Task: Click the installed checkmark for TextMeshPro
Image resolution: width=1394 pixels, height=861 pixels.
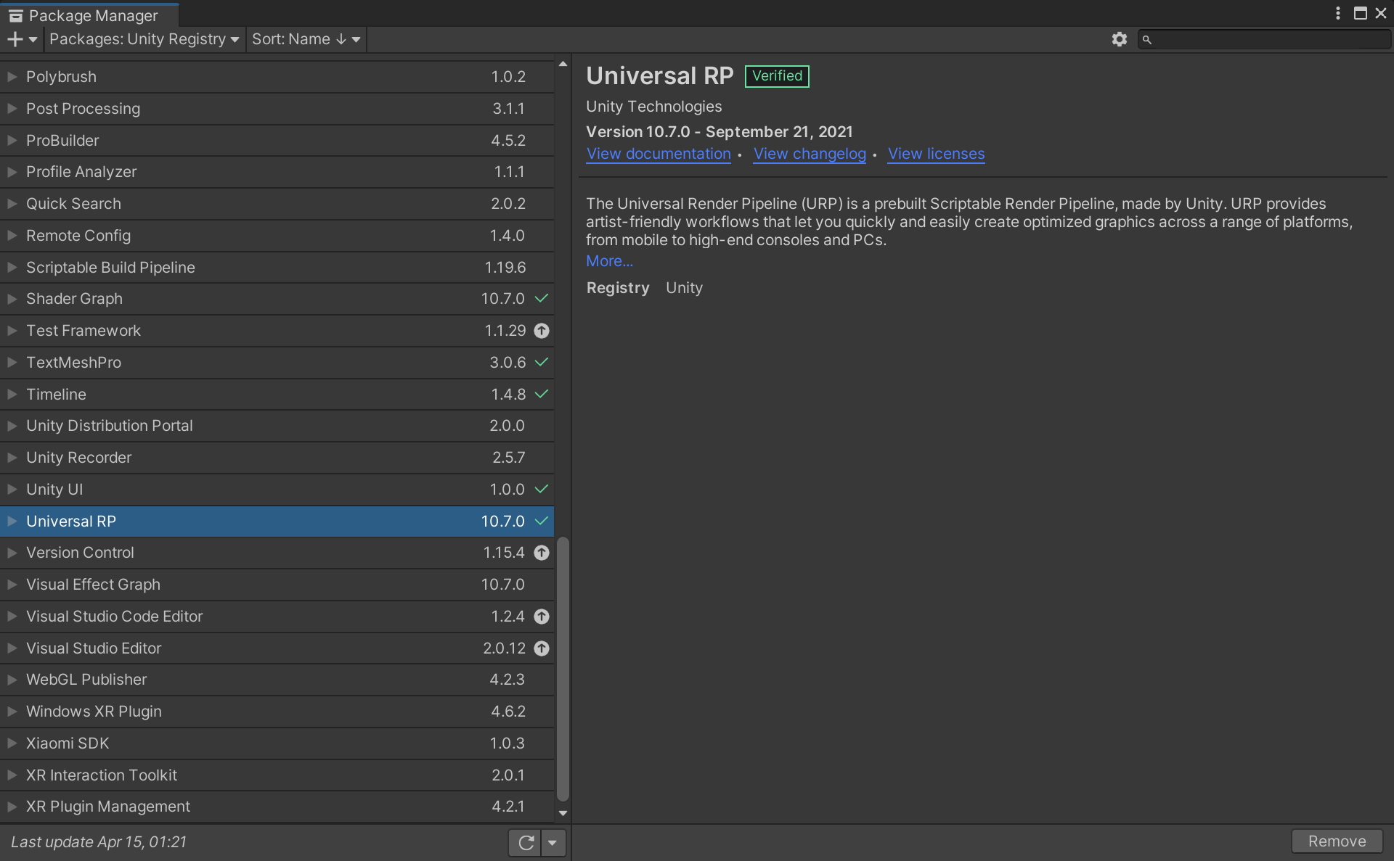Action: (x=542, y=362)
